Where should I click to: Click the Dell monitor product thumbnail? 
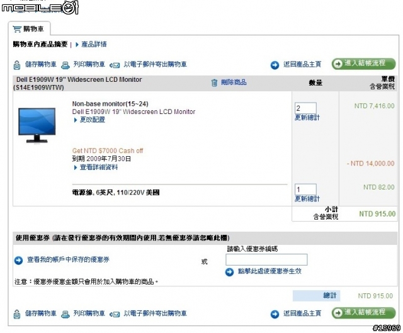click(x=37, y=125)
